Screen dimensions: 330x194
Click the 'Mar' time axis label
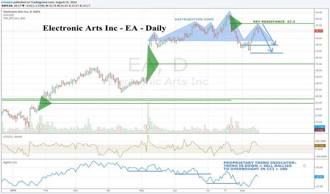tap(75, 190)
